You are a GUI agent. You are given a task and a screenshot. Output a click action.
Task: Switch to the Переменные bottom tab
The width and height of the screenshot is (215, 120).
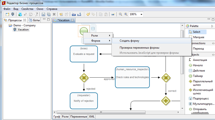(79, 116)
